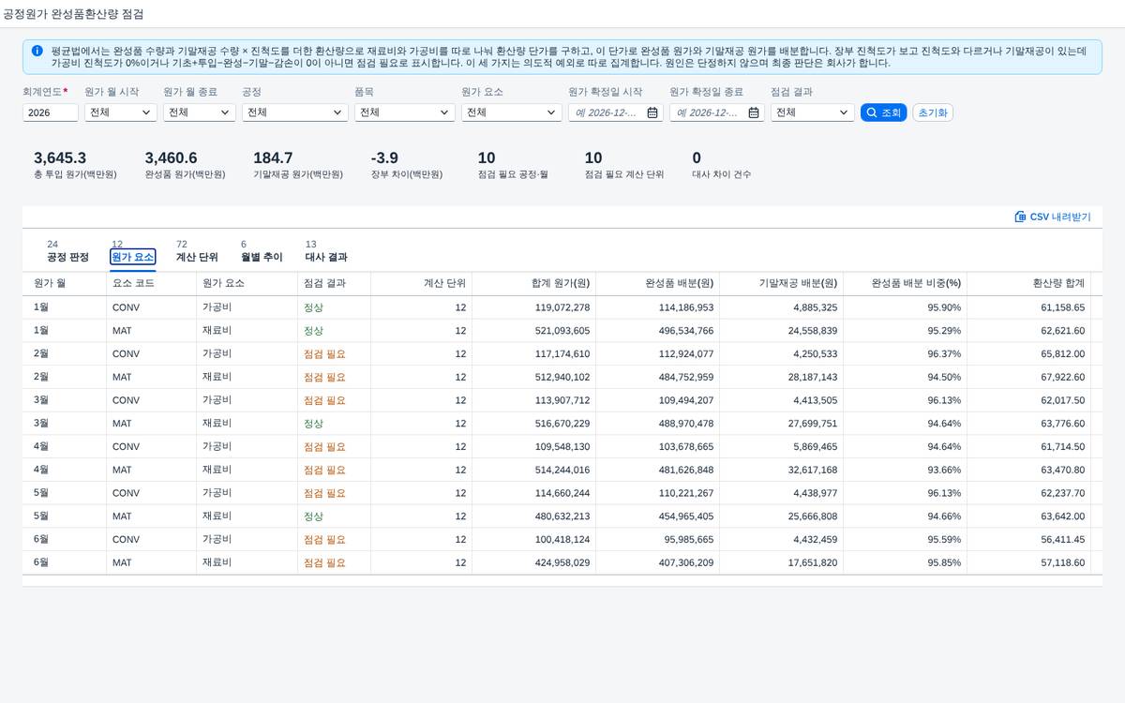Open calendar icon for 원가 확정일 시작
The image size is (1125, 703).
pyautogui.click(x=652, y=112)
